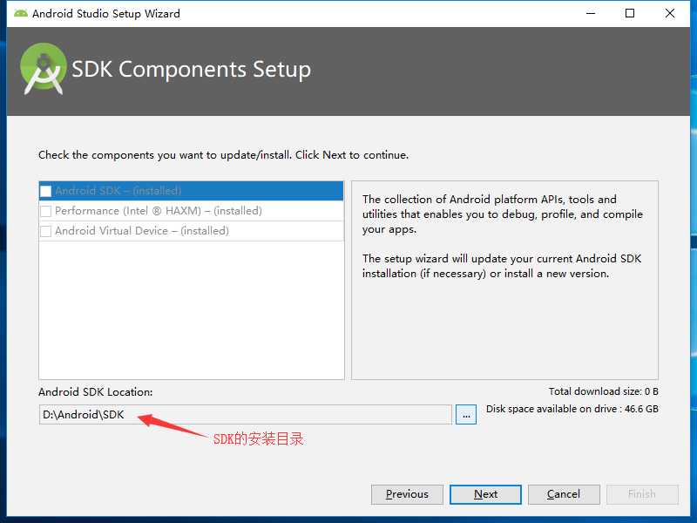Check the Android Virtual Device checkbox
This screenshot has height=523, width=697.
pyautogui.click(x=46, y=231)
